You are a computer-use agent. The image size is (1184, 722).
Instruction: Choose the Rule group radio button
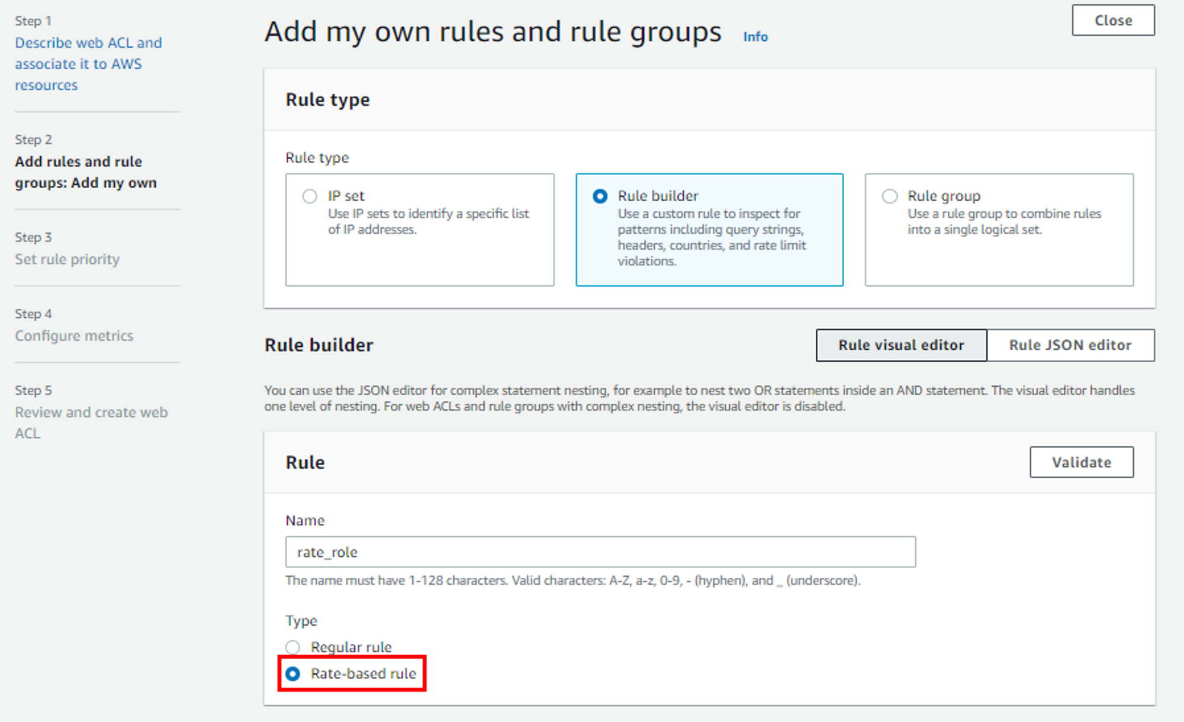889,196
